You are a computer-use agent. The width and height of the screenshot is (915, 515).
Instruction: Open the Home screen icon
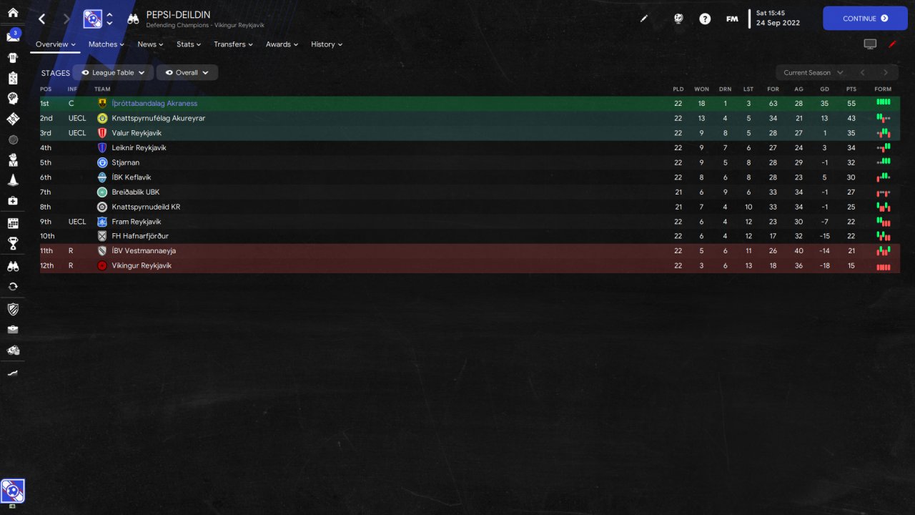12,12
